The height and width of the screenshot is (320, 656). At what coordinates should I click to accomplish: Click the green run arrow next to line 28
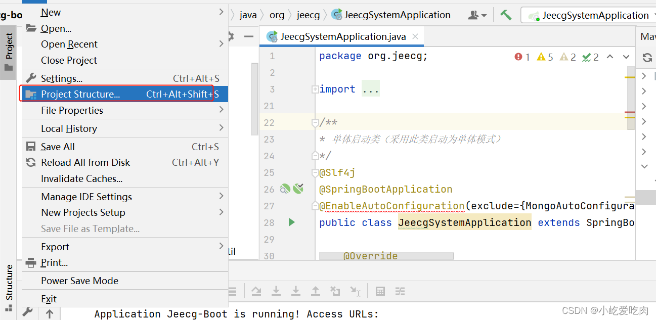[291, 222]
